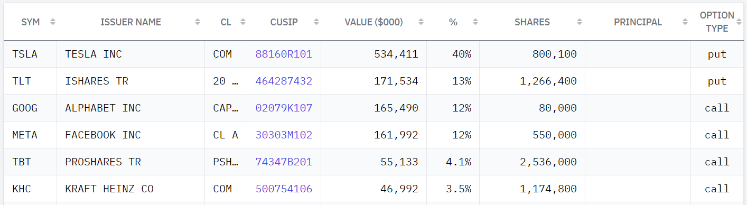
Task: Click truncated class PSH… in TBT row
Action: point(226,162)
